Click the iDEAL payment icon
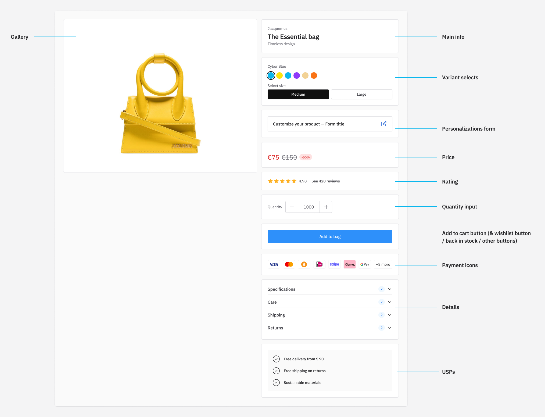Image resolution: width=545 pixels, height=417 pixels. (x=319, y=264)
